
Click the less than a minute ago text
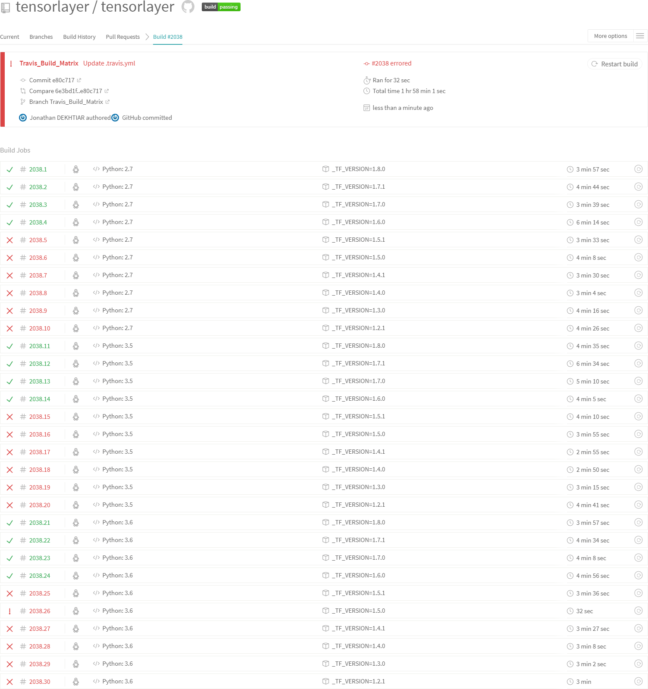click(403, 108)
